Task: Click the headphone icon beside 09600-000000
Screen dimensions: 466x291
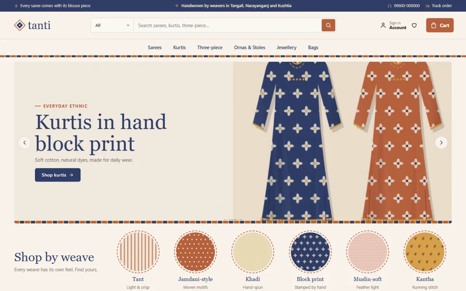Action: pos(389,6)
